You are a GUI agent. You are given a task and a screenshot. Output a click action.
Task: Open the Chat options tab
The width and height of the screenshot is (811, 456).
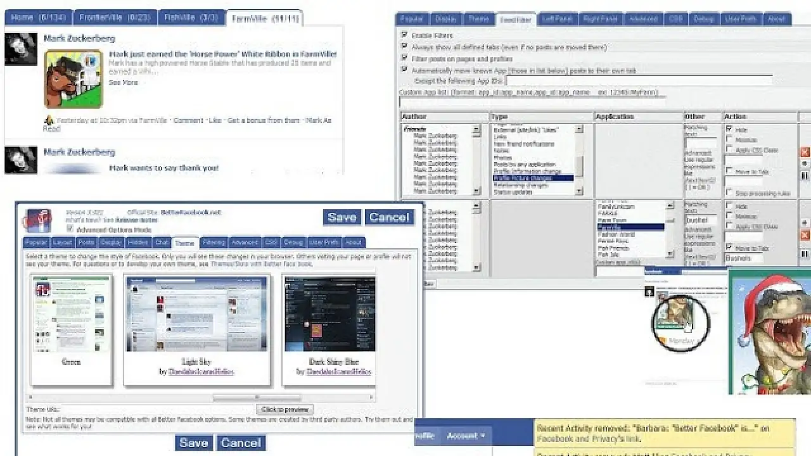click(x=162, y=243)
